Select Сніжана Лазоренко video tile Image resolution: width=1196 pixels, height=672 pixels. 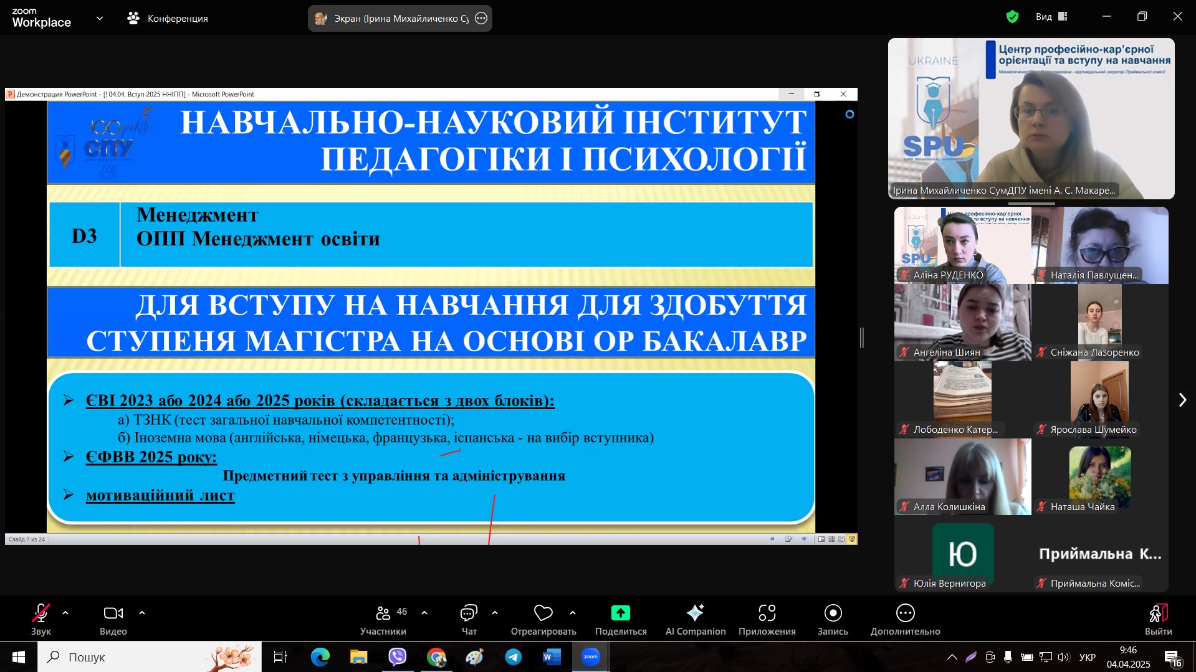[x=1100, y=323]
